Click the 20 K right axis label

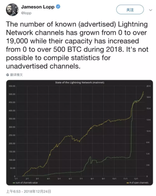[x=149, y=86]
